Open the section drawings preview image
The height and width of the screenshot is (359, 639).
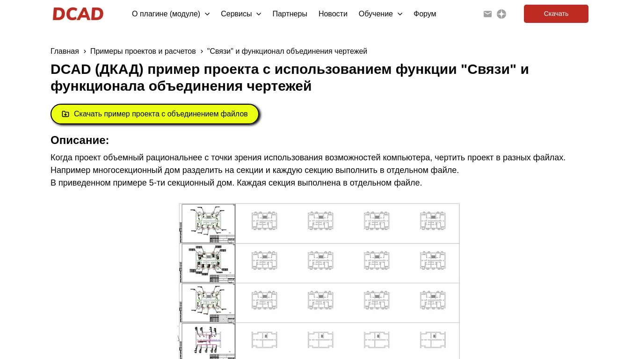[319, 281]
